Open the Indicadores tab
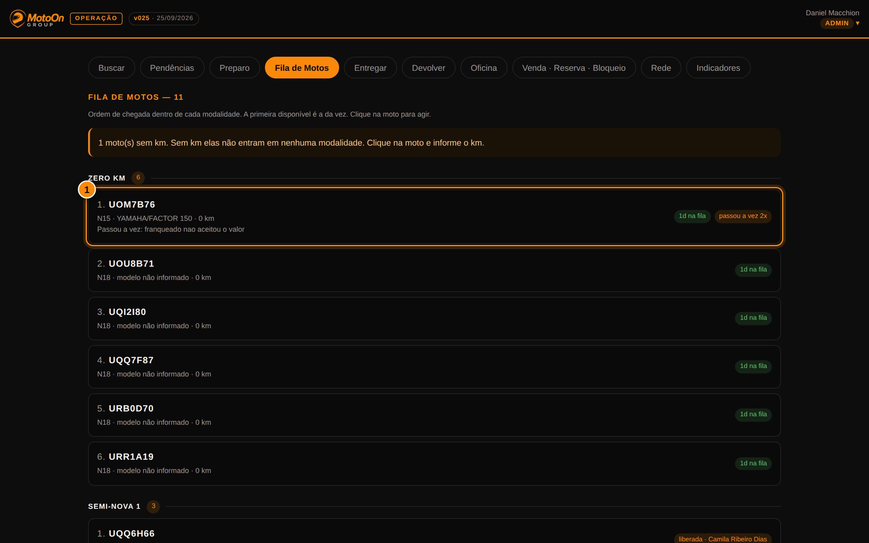The image size is (869, 543). coord(718,68)
